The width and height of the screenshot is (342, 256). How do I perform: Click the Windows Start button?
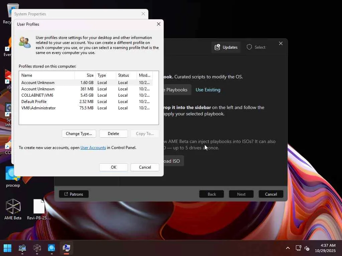click(x=7, y=248)
